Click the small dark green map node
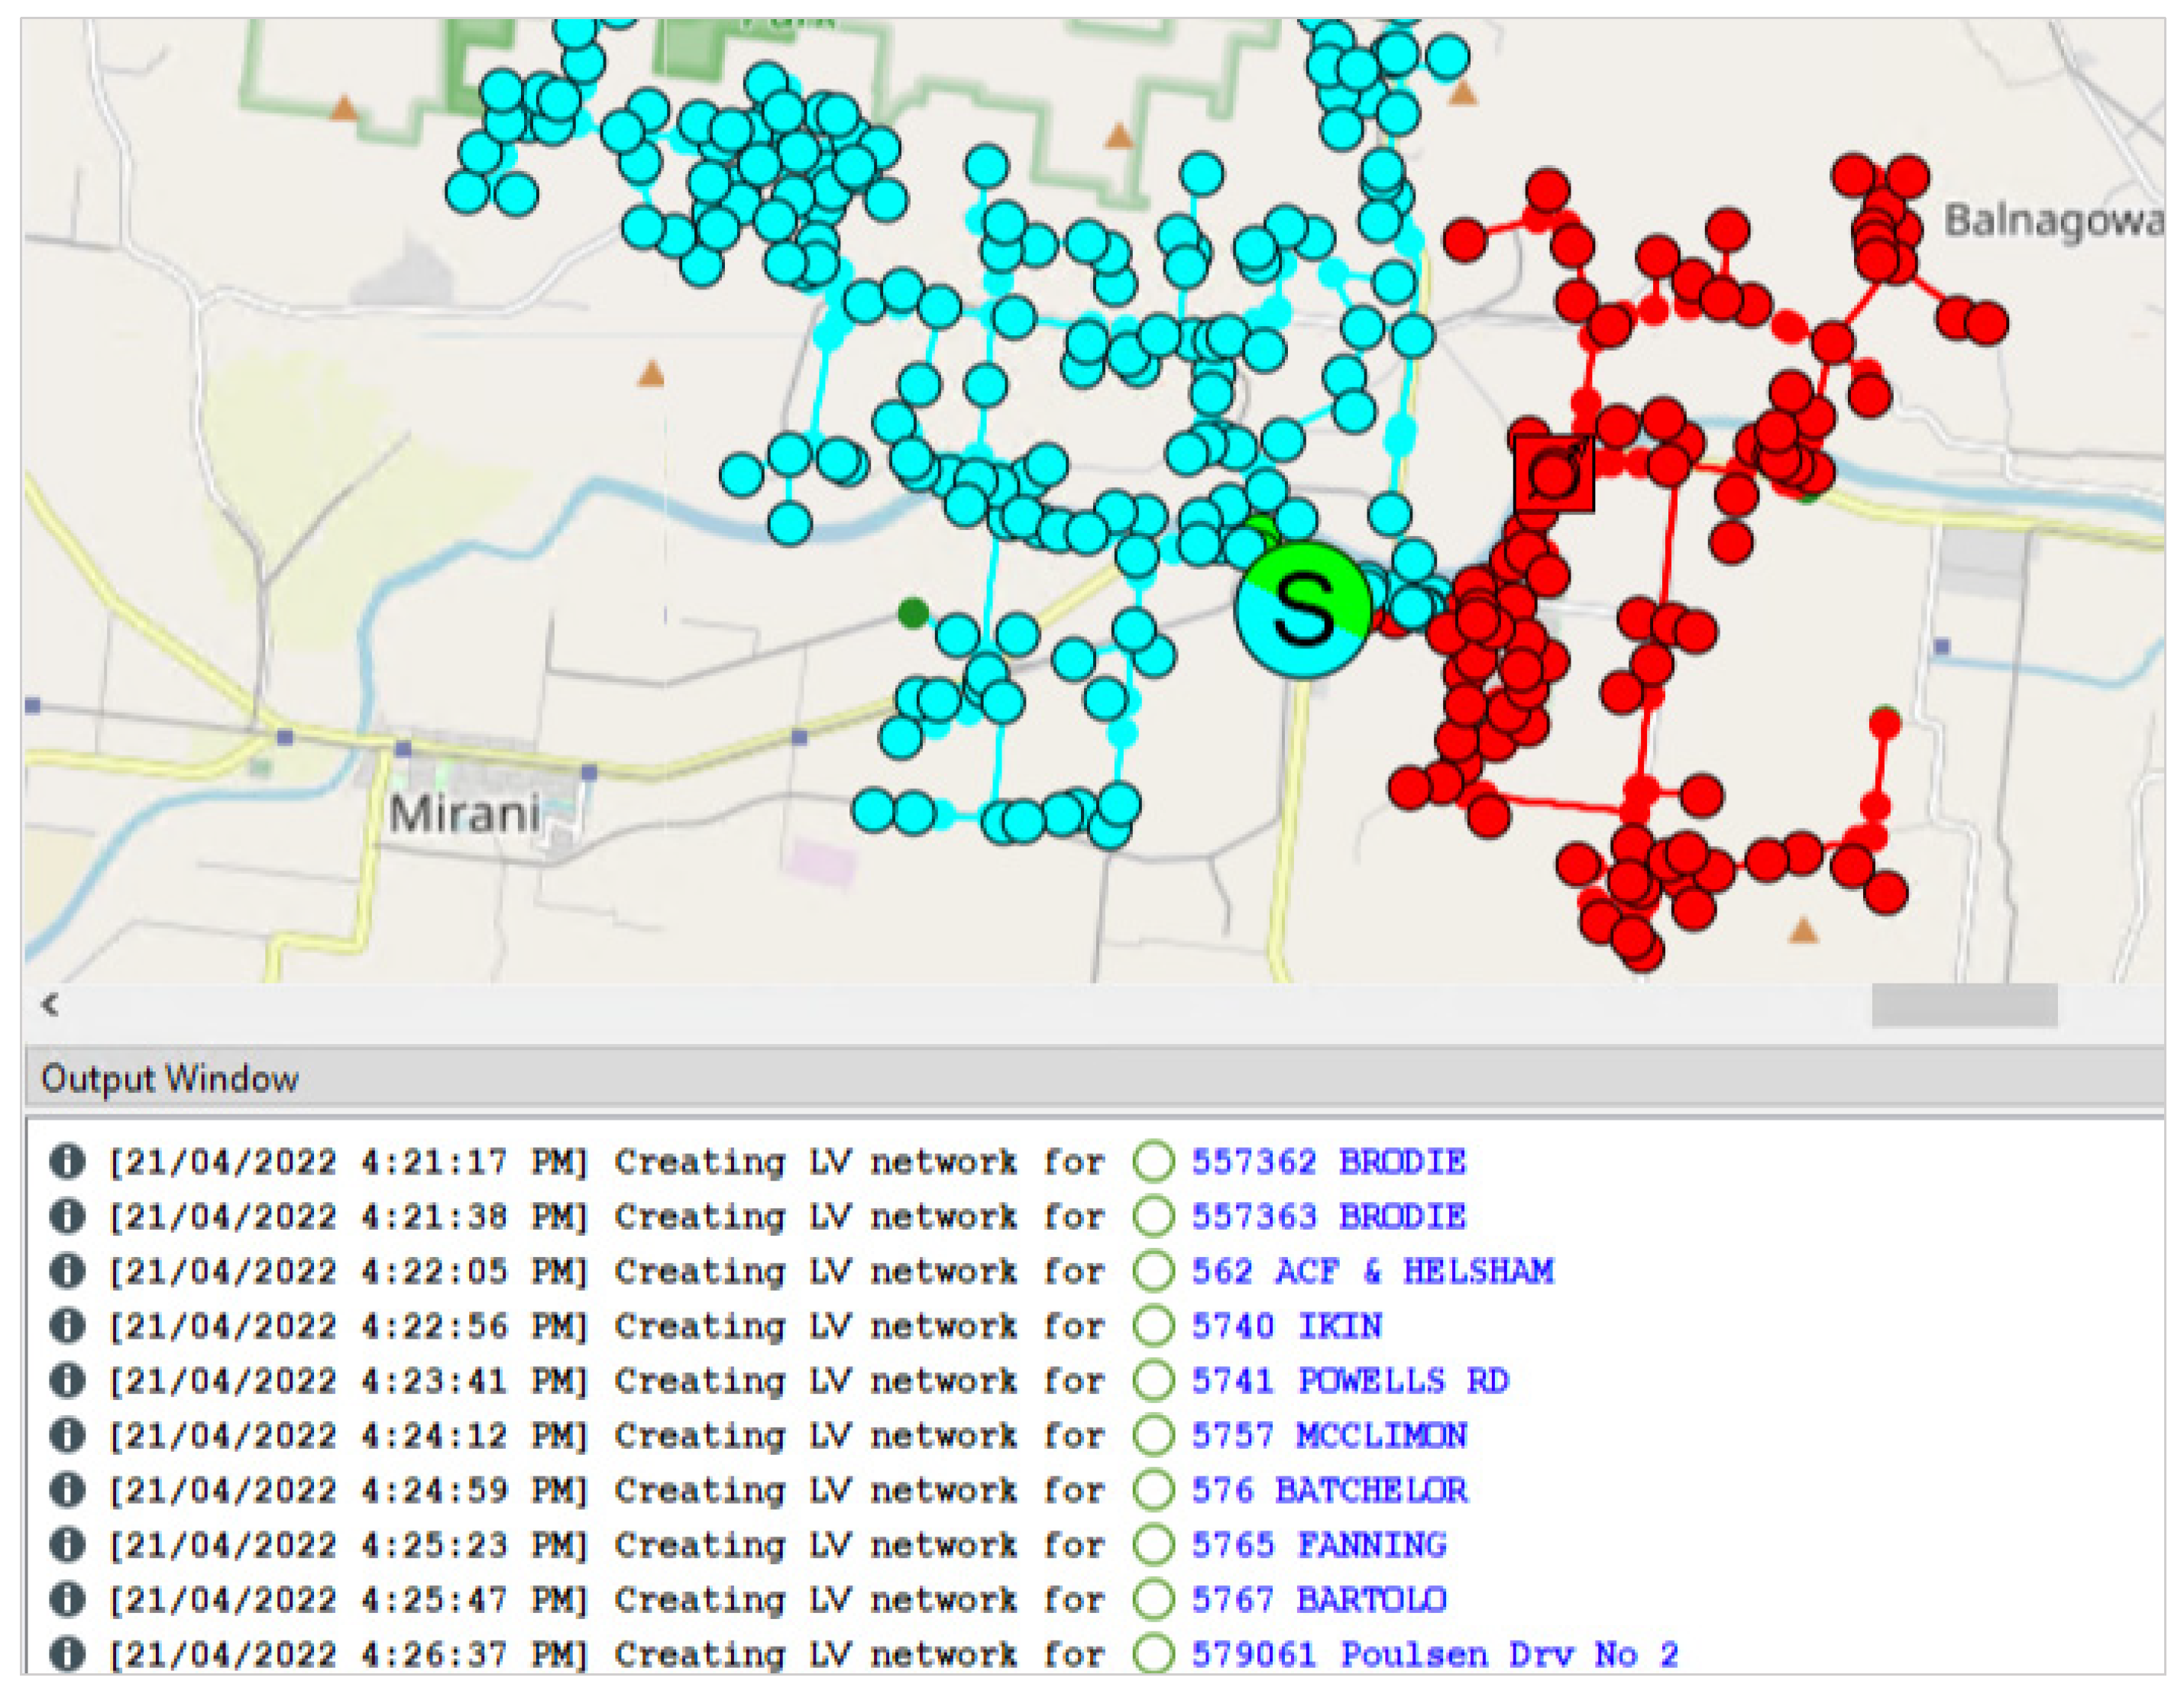The image size is (2184, 1697). tap(912, 612)
